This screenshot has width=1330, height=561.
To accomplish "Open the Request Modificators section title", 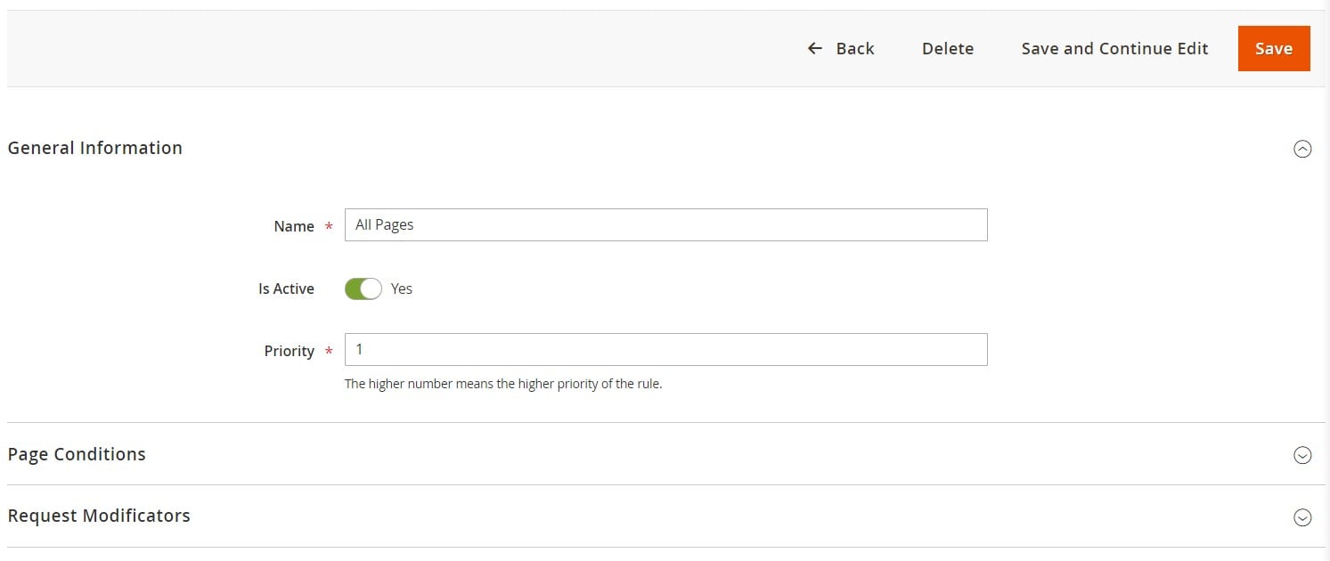I will pyautogui.click(x=99, y=516).
